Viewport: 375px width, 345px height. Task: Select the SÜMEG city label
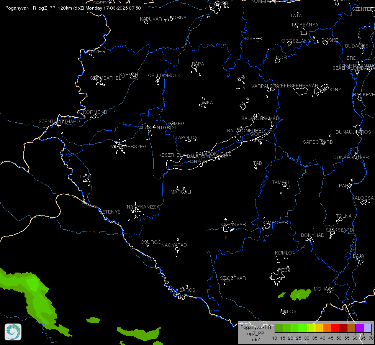[x=176, y=124]
